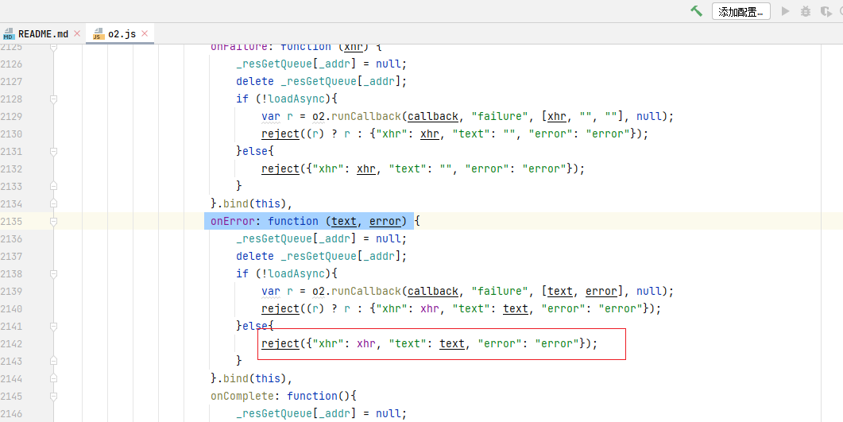This screenshot has height=422, width=843.
Task: Place cursor on reject in line 2142
Action: tap(280, 343)
